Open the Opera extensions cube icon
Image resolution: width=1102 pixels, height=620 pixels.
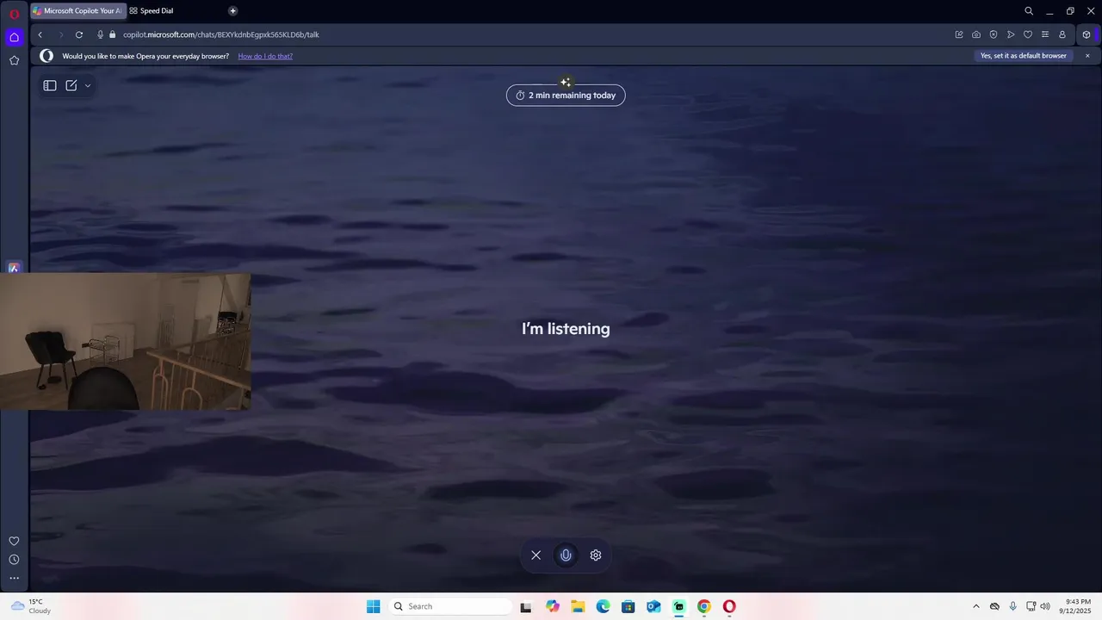pos(1087,34)
